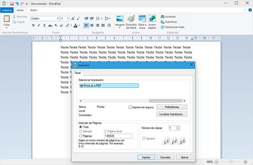Click the text highlight color pen
The width and height of the screenshot is (253, 165).
tap(67, 25)
